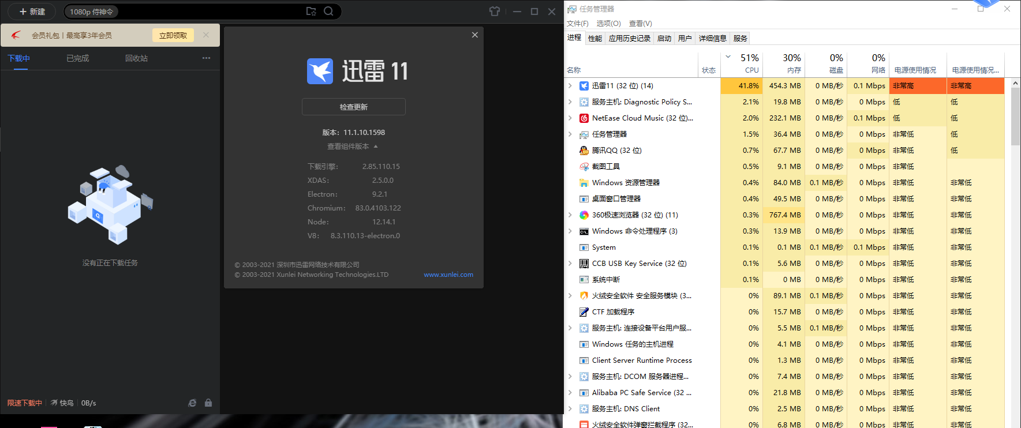This screenshot has width=1021, height=428.
Task: Click the 迅雷11 process icon
Action: tap(584, 86)
